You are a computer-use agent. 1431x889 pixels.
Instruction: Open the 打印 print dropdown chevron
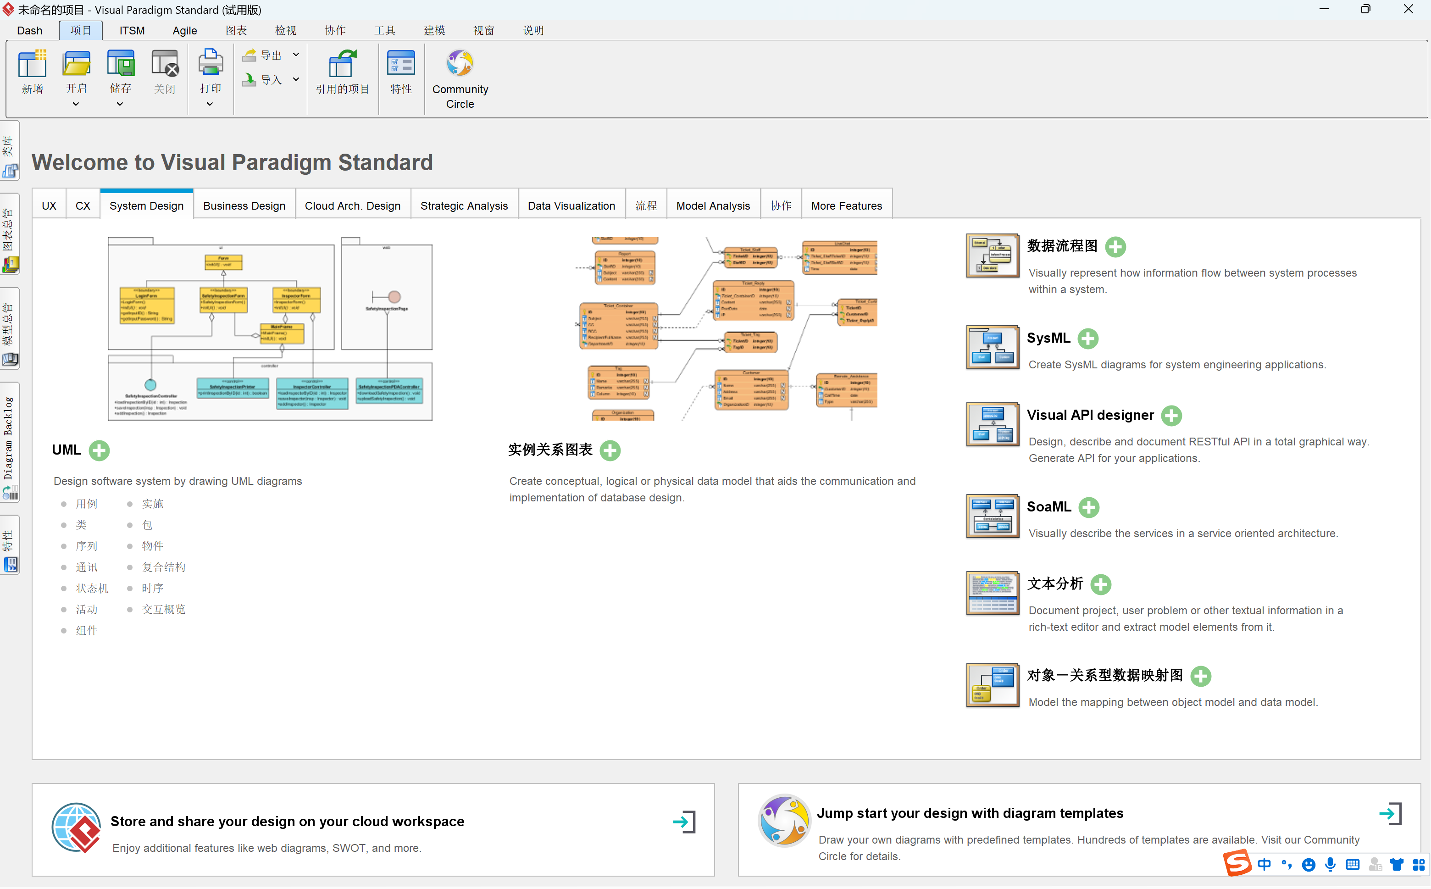pos(210,104)
